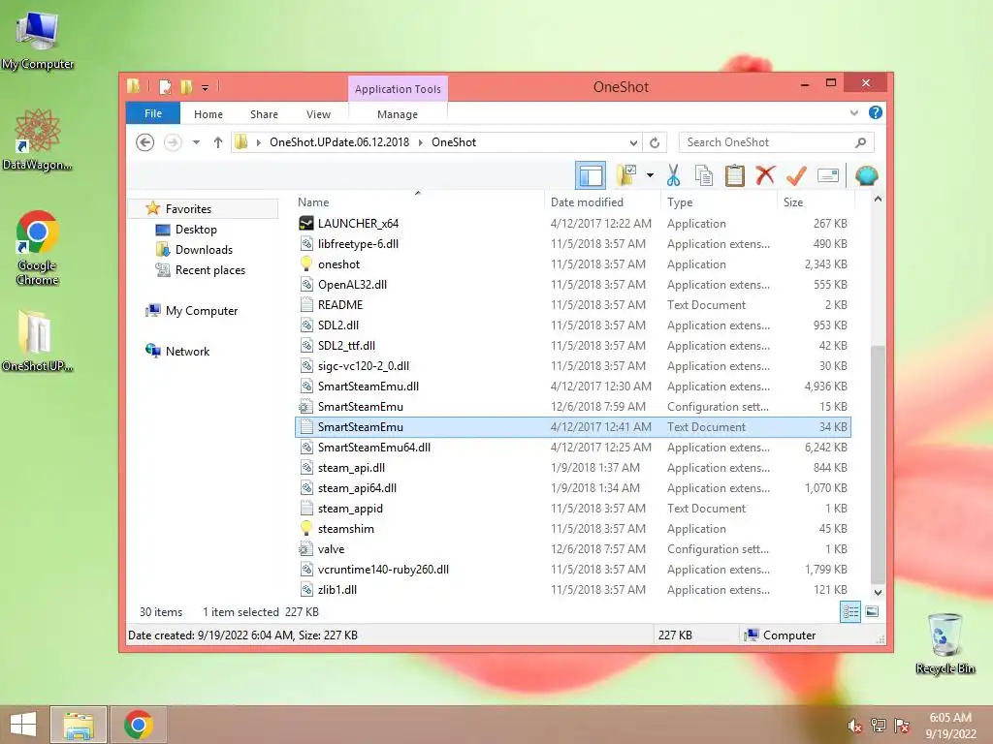The image size is (993, 744).
Task: Open the Recycle Bin desktop icon
Action: click(945, 643)
